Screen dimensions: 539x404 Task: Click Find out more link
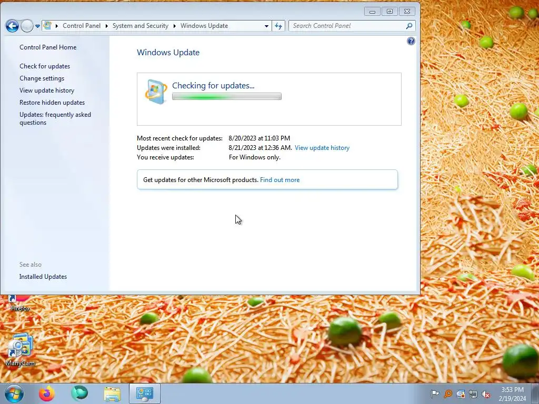[x=280, y=180]
